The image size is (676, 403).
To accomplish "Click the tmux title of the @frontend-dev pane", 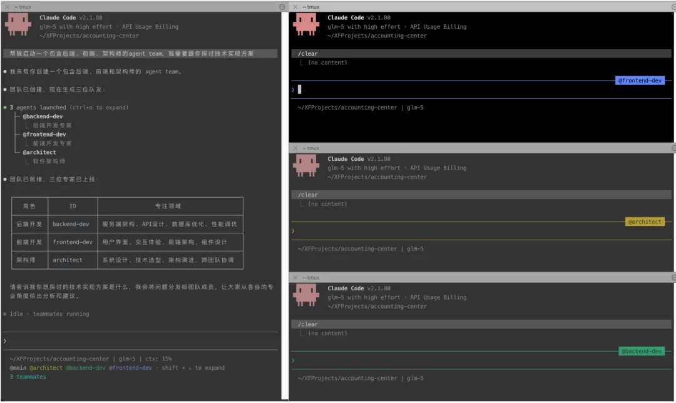I will [x=311, y=7].
